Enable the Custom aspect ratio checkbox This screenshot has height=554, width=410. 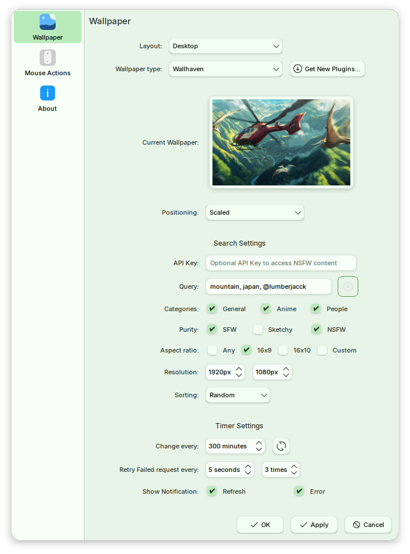(x=322, y=350)
